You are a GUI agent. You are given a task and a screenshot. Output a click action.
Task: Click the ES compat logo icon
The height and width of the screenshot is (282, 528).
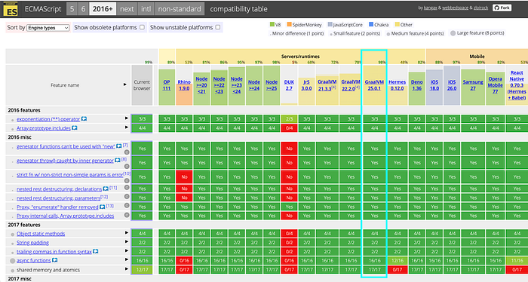point(11,9)
